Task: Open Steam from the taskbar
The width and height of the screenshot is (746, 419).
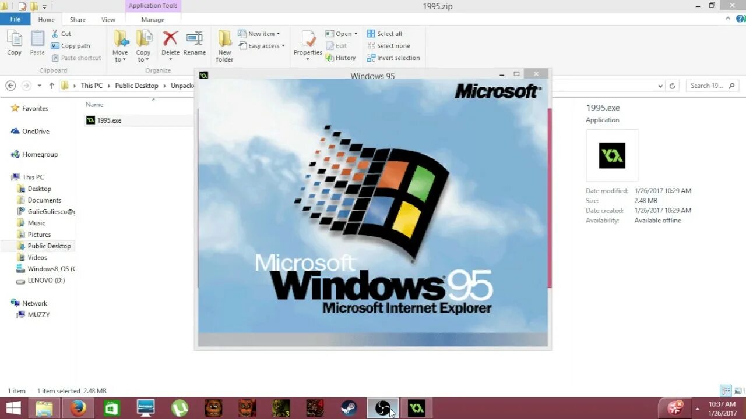Action: pos(349,408)
